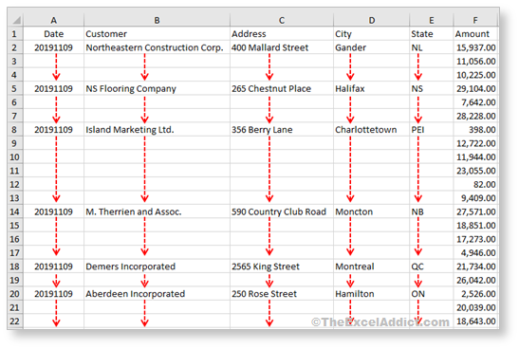Select Northeastern Construction Corp. cell

coord(157,47)
